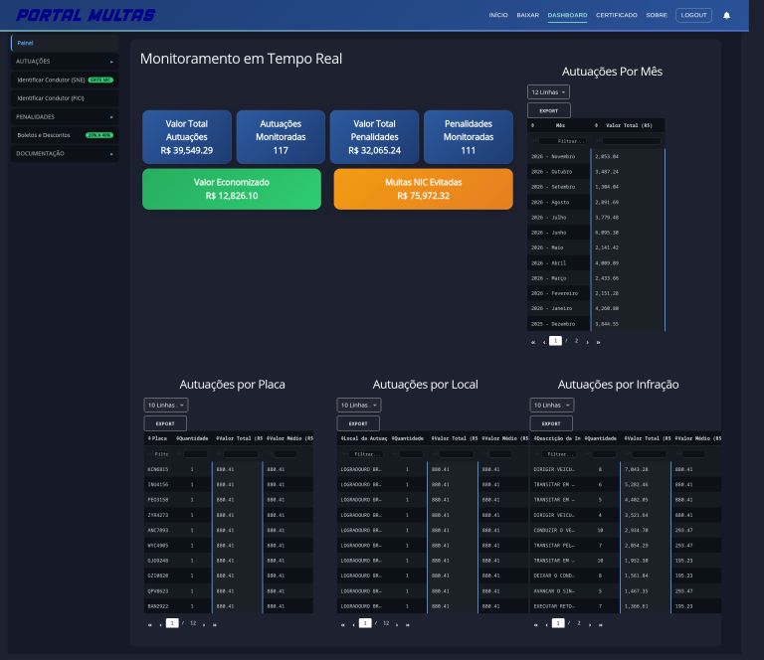Open 10 Linhas dropdown for Autuações por Infração

[x=551, y=405]
